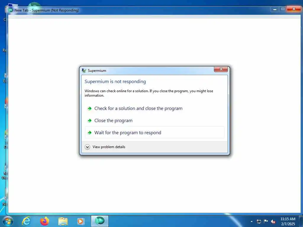Open the clock showing 11:15 AM

288,221
